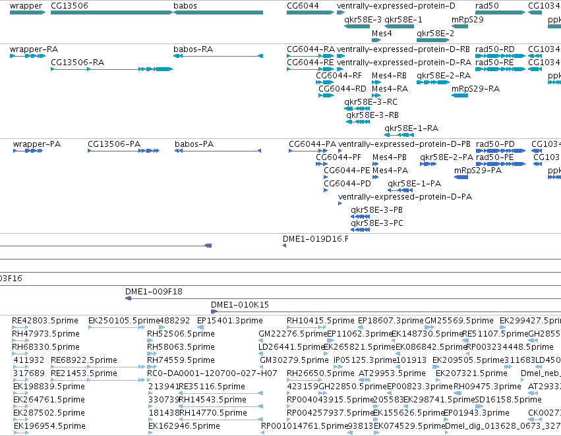Click the wrapper-RA transcript label
Viewport: 561px width, 436px height.
(x=34, y=49)
